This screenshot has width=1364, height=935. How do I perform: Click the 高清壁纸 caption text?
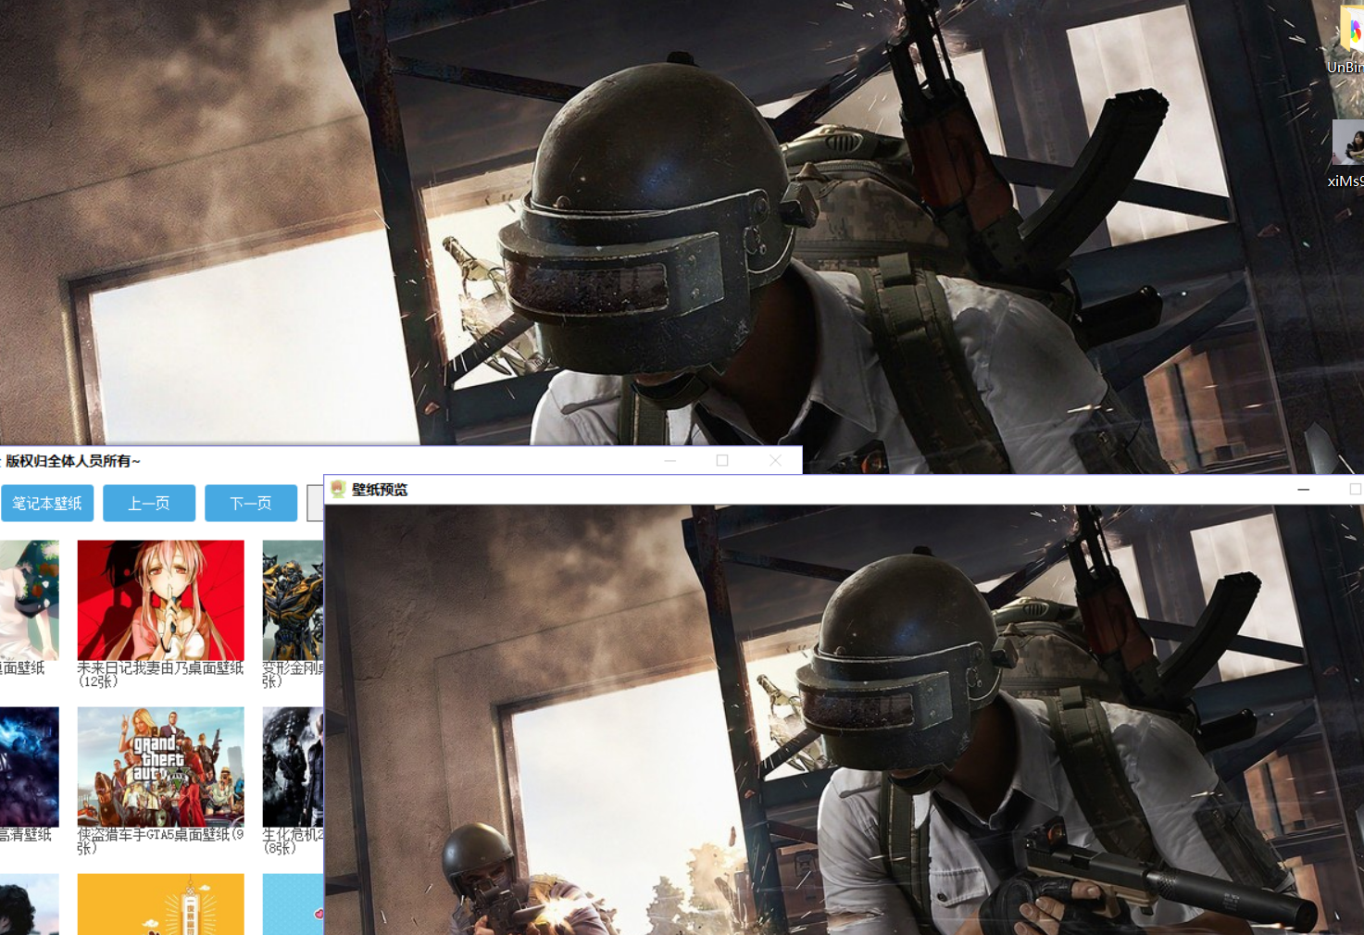coord(26,834)
